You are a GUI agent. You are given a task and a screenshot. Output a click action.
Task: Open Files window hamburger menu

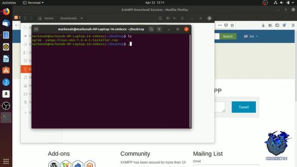tap(182, 19)
